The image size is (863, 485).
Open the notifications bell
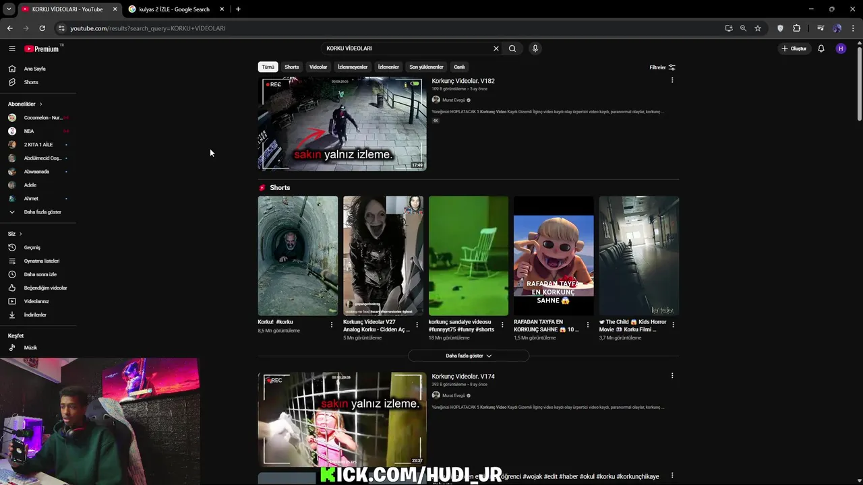(821, 48)
